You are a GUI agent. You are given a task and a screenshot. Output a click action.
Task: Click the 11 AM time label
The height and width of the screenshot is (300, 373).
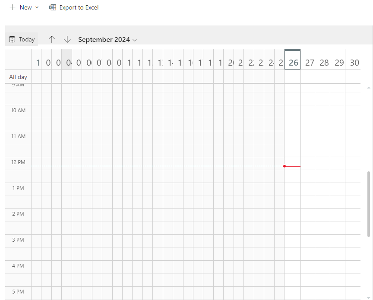[18, 136]
